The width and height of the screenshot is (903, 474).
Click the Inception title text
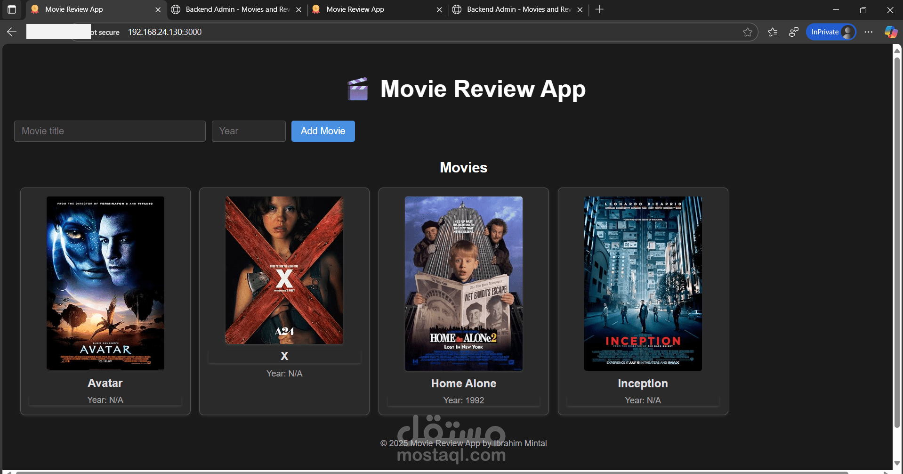click(643, 384)
